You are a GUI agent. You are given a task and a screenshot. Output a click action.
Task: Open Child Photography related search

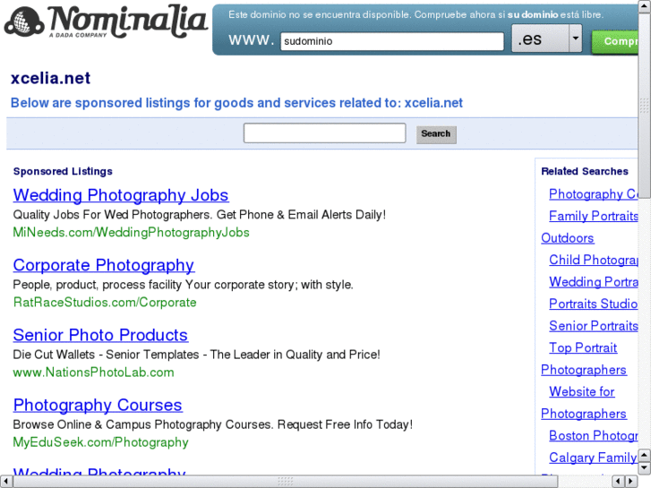(594, 260)
